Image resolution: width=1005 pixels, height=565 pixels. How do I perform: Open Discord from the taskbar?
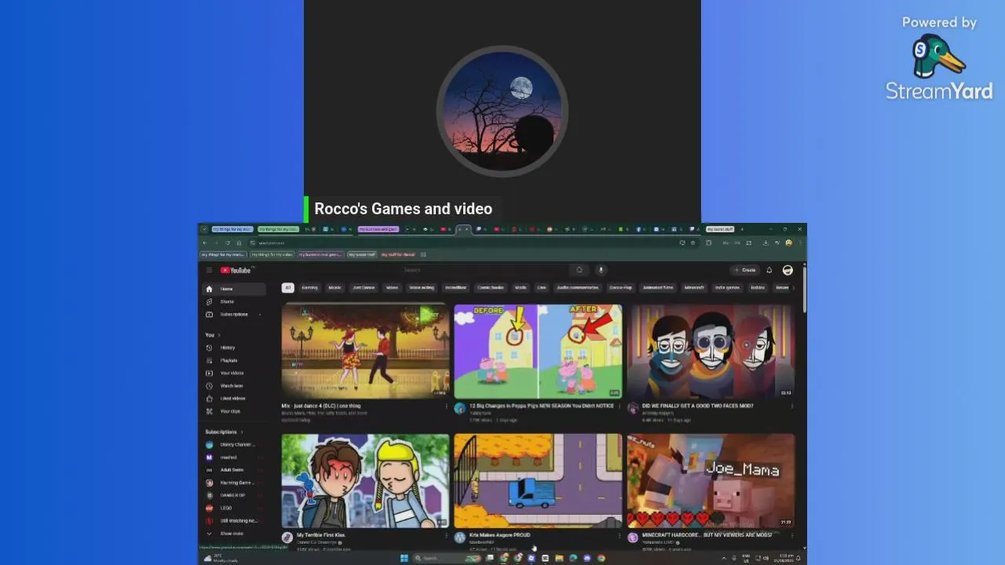[x=587, y=558]
